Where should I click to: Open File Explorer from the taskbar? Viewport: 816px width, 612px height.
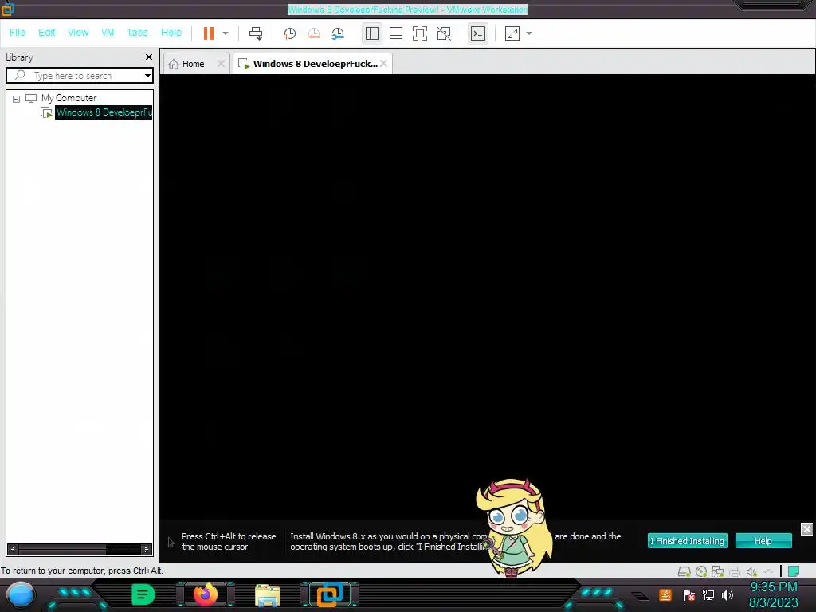[268, 595]
